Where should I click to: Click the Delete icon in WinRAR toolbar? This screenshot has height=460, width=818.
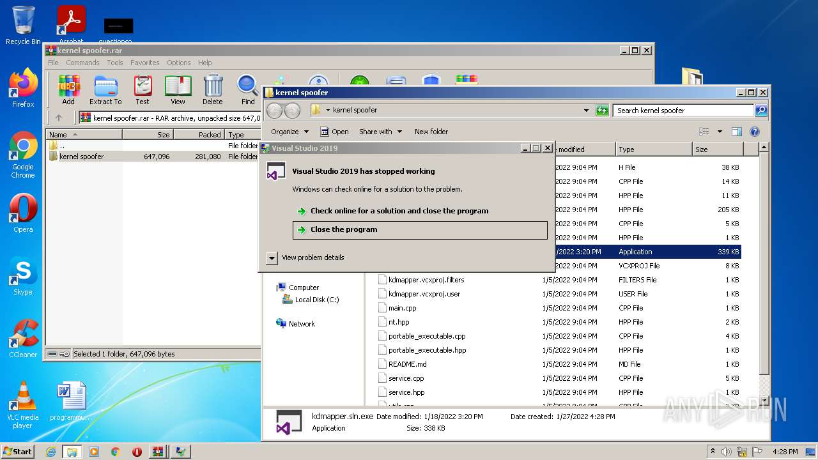[213, 90]
